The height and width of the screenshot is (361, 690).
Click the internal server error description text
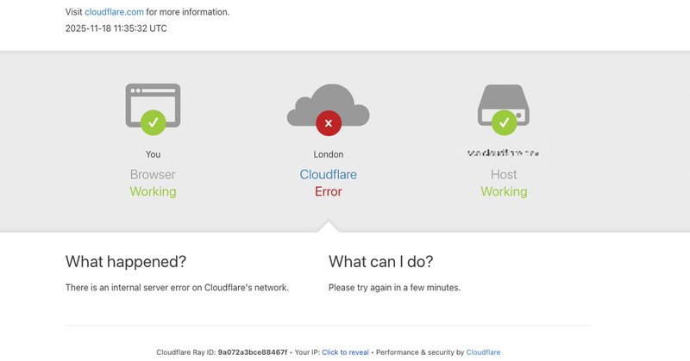click(x=177, y=288)
